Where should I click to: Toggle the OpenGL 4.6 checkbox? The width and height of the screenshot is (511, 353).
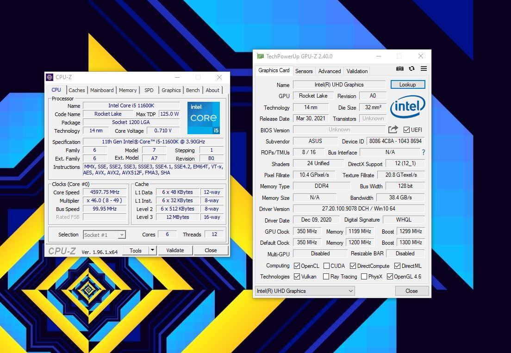click(390, 277)
